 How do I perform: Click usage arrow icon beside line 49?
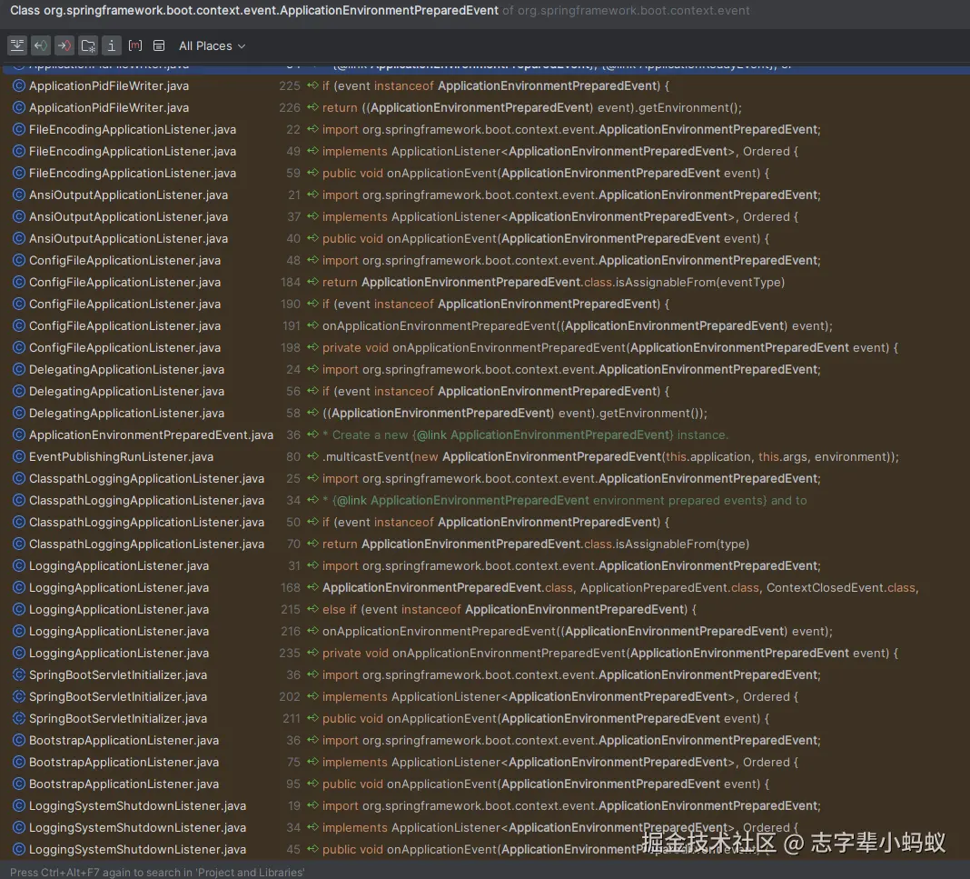[x=313, y=151]
